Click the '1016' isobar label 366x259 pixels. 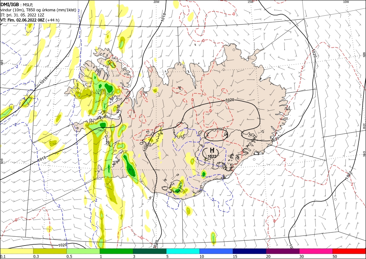(x=44, y=80)
